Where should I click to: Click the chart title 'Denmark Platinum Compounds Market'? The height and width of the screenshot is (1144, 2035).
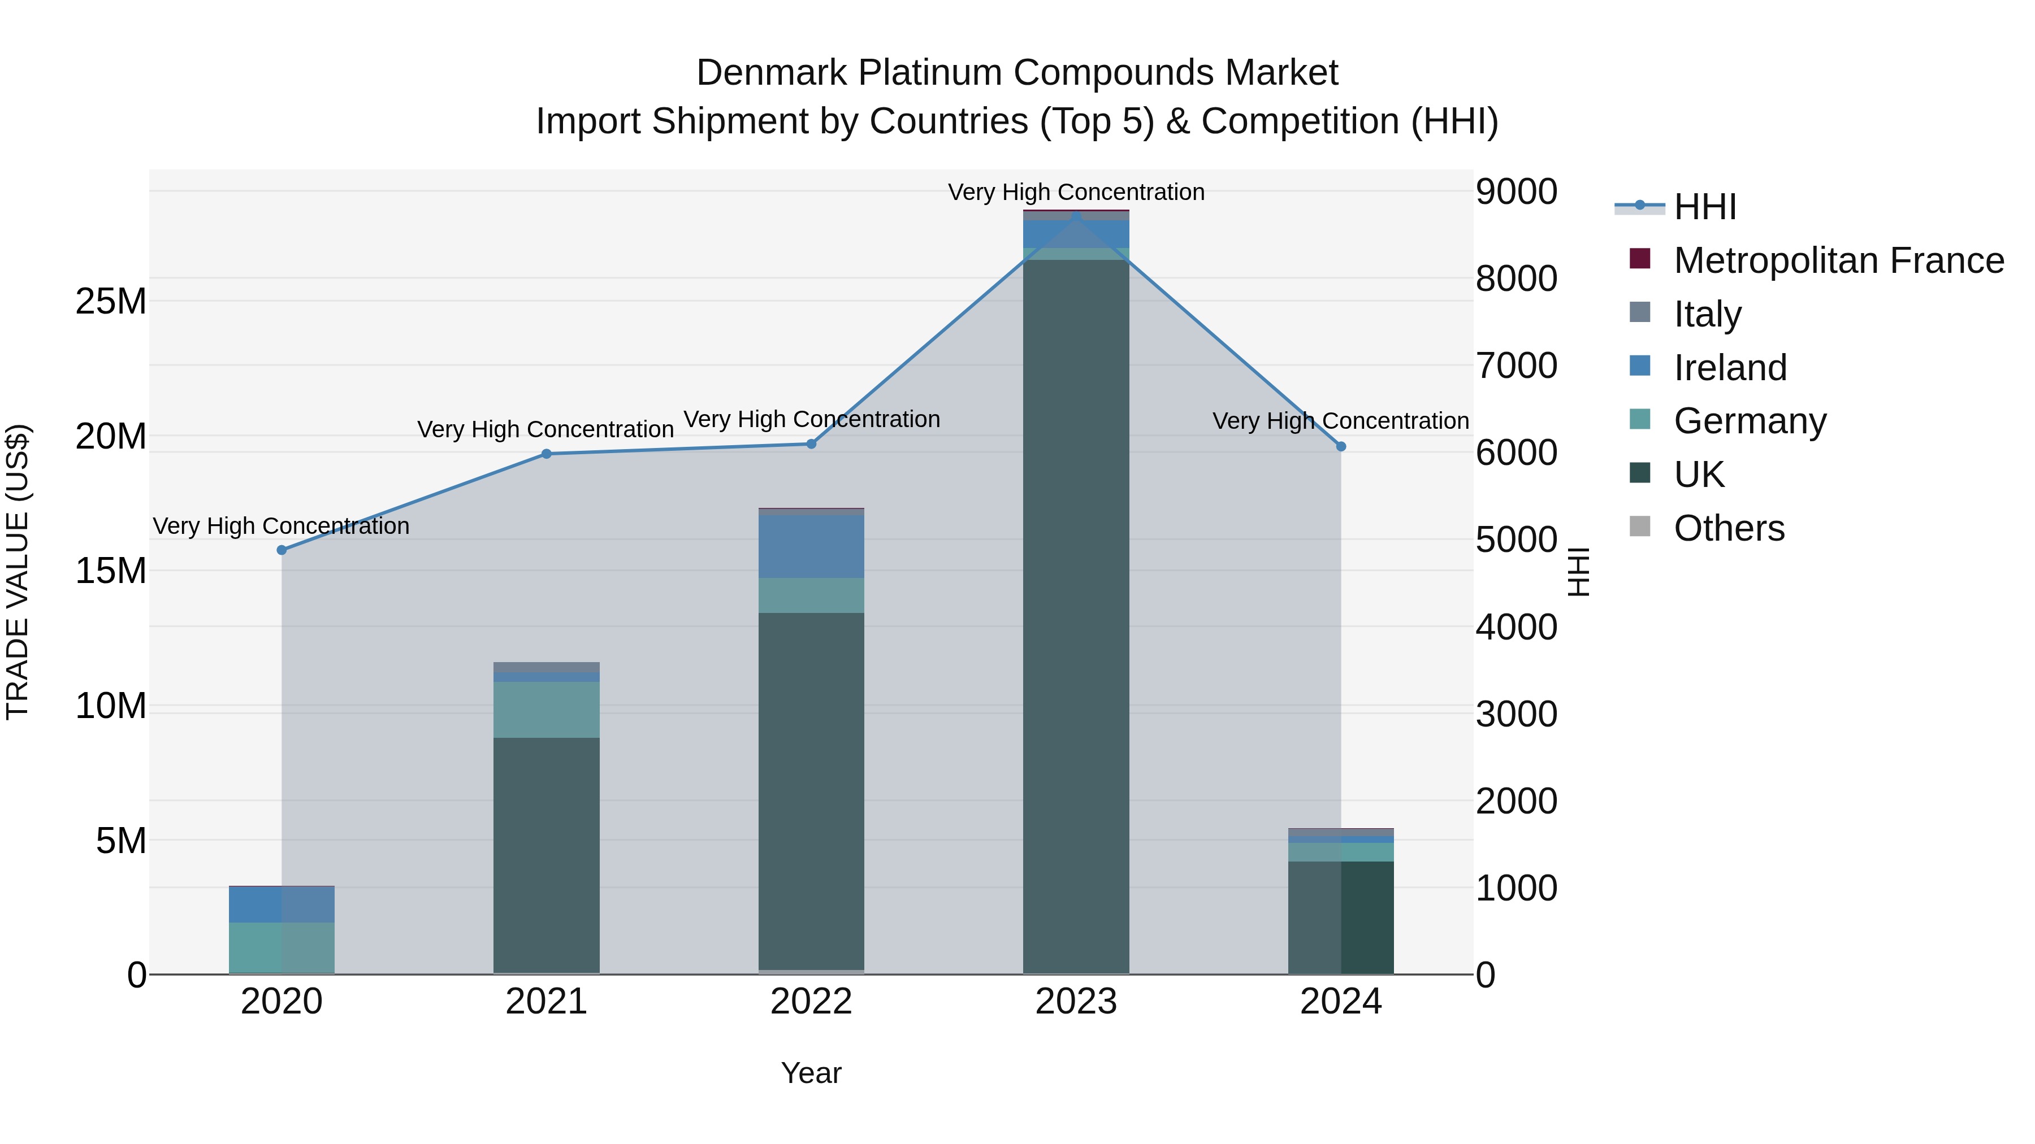[x=1017, y=73]
